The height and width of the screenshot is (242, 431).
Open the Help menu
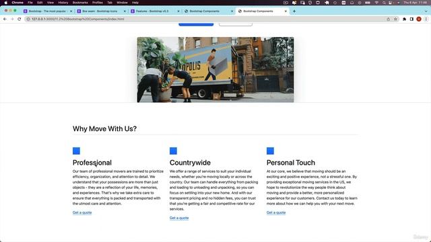point(135,3)
